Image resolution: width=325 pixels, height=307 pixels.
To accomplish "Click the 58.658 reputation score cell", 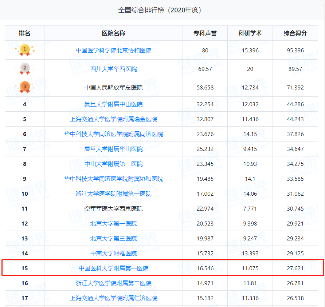I will click(205, 88).
